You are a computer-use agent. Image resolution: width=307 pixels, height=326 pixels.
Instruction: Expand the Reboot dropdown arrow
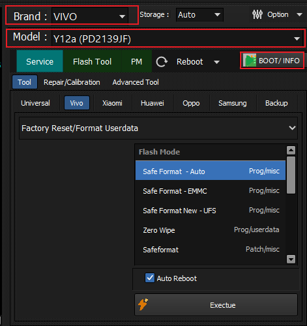tap(216, 62)
